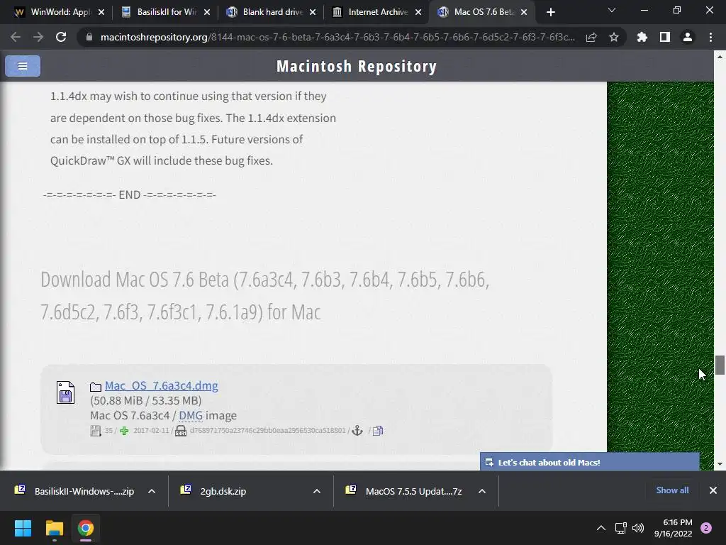Expand options for BasiliskII-Windows zip download
This screenshot has height=545, width=726.
(152, 491)
